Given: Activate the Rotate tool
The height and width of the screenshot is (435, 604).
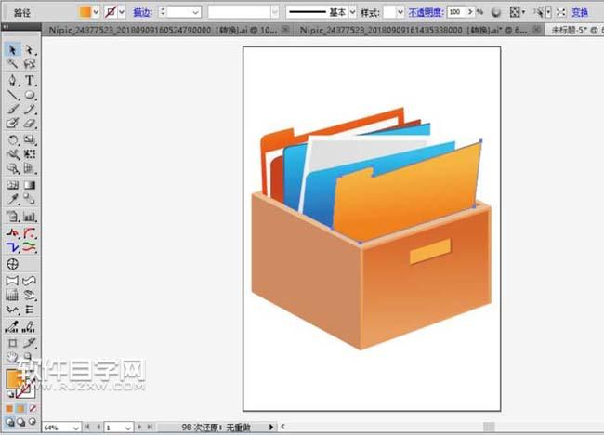Looking at the screenshot, I should (12, 139).
